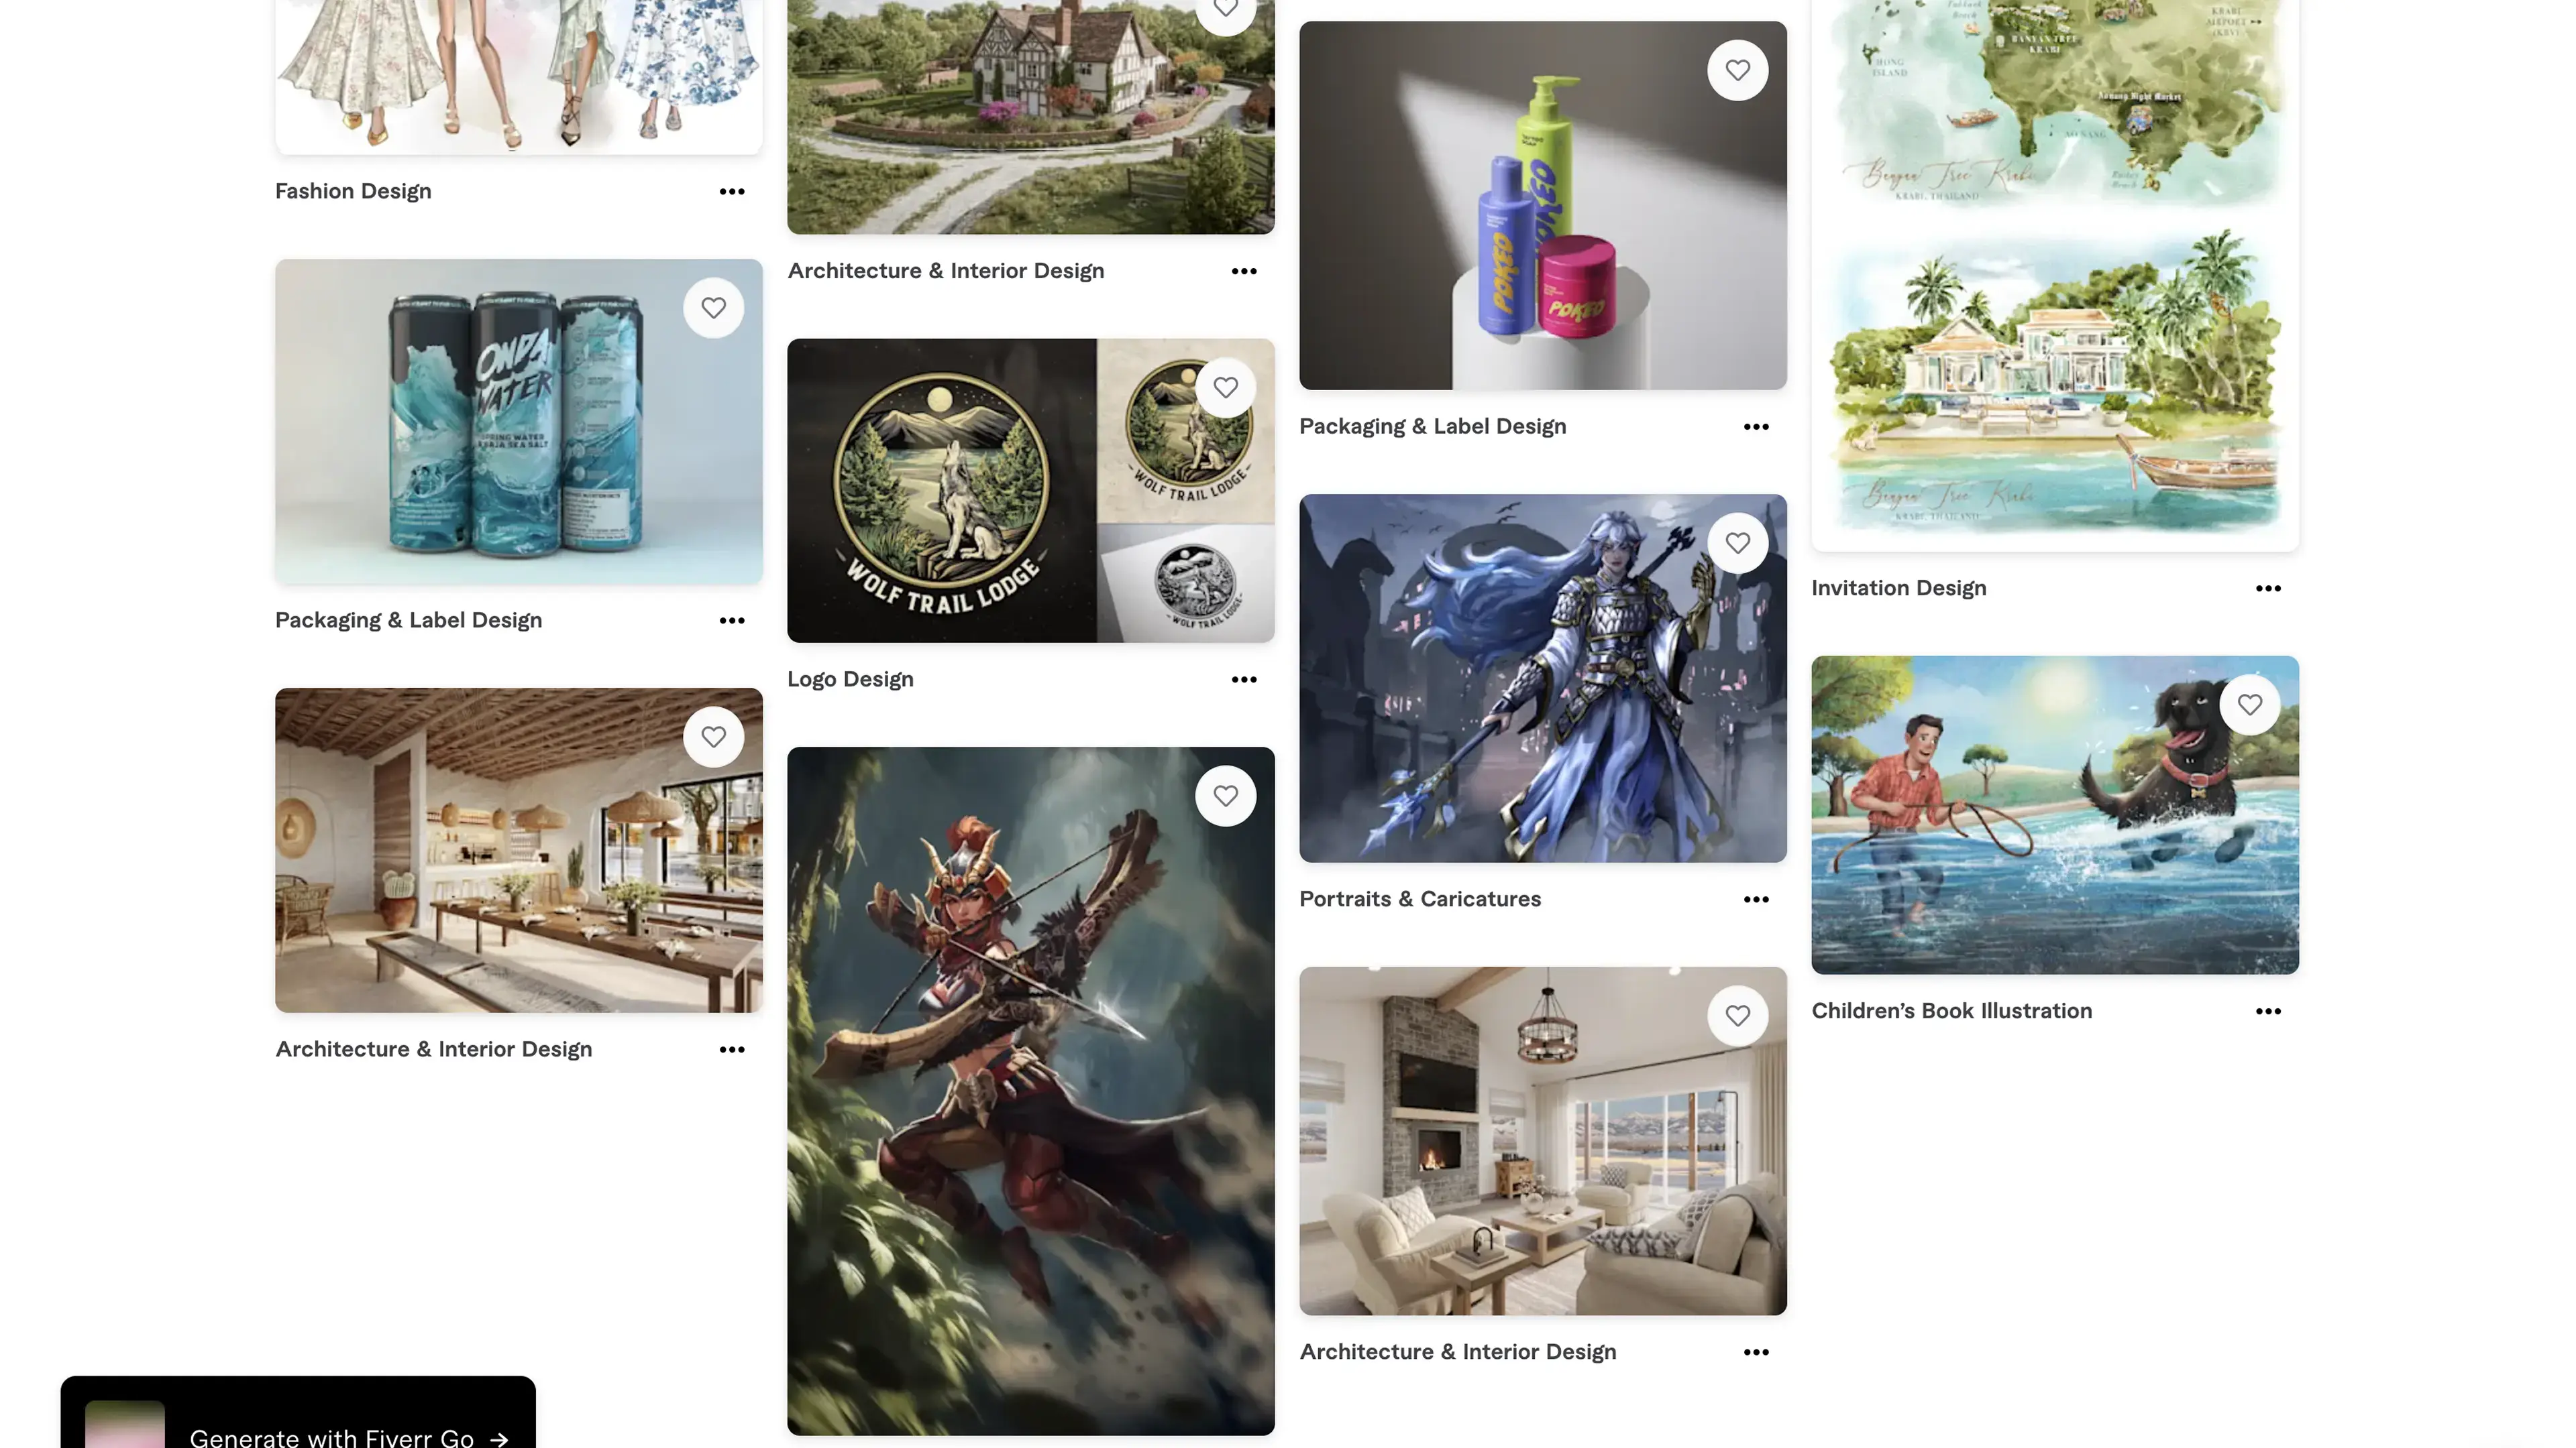The width and height of the screenshot is (2576, 1448).
Task: Open the Invitation Design category link
Action: pos(1898,589)
